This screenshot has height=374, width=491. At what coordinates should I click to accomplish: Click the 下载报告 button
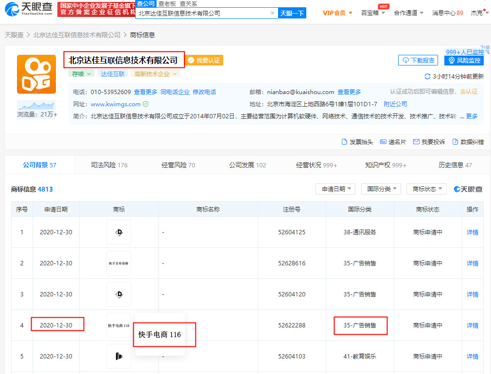pyautogui.click(x=418, y=60)
